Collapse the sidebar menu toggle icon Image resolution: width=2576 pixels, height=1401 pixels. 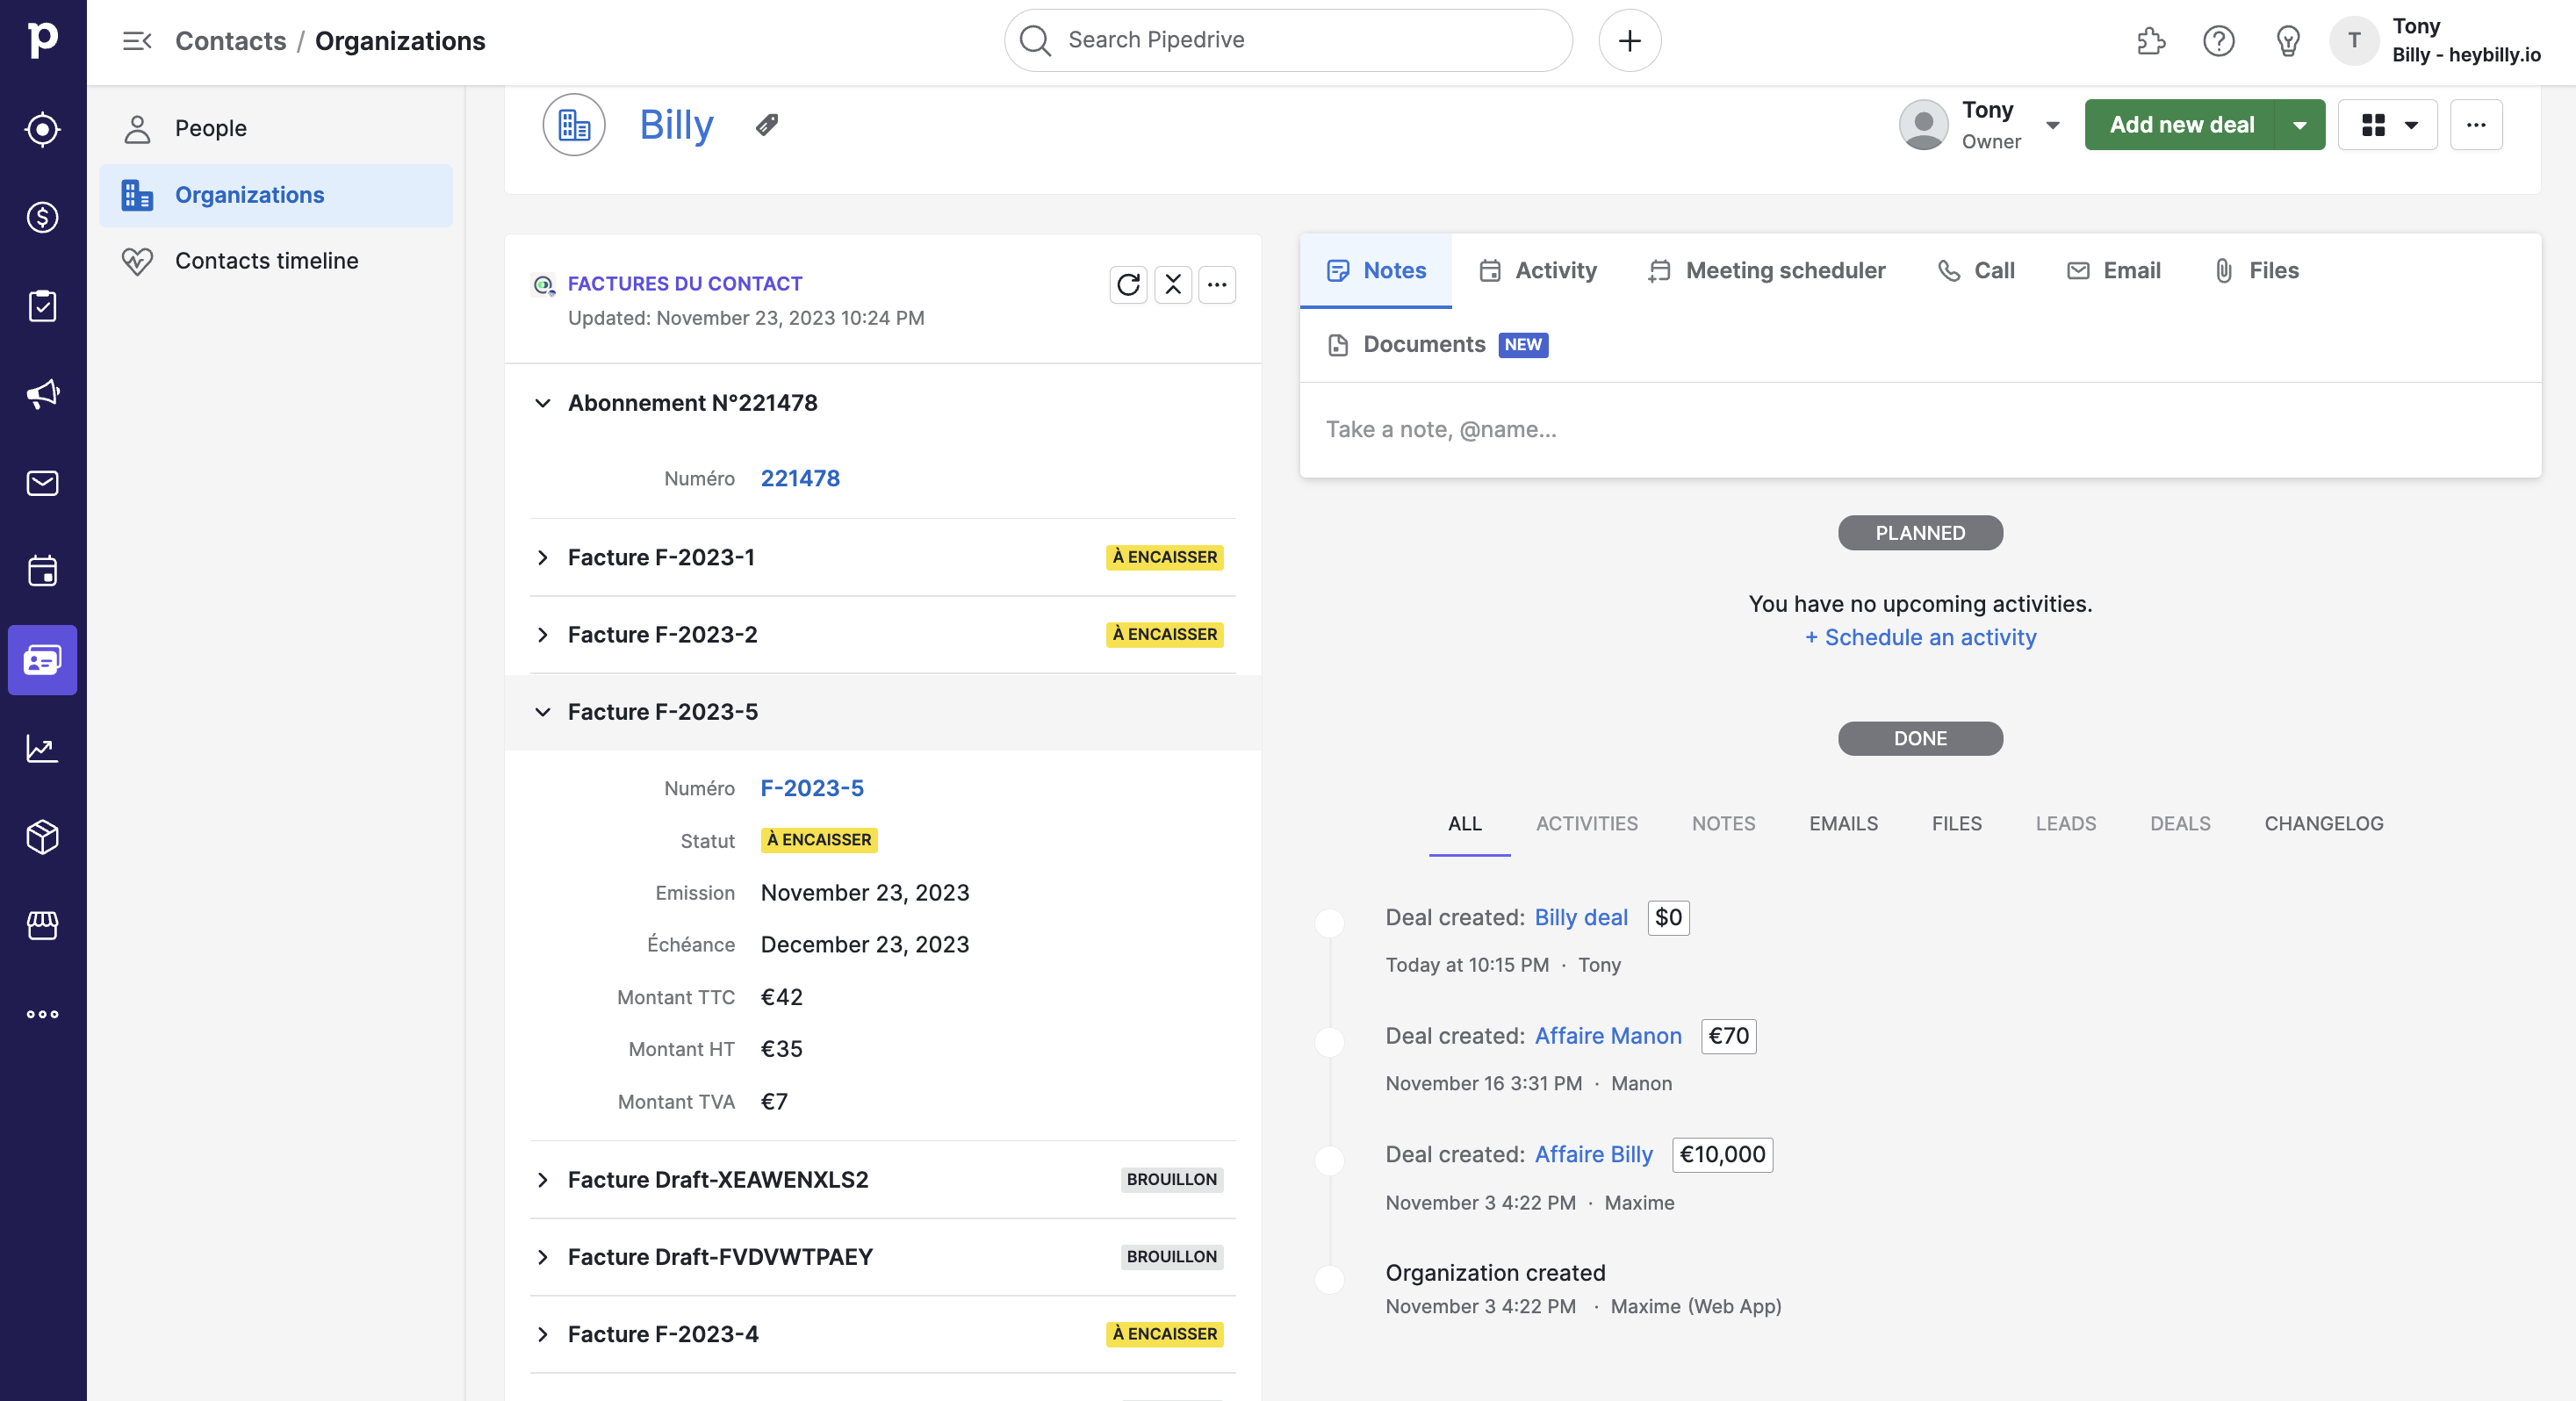coord(137,41)
